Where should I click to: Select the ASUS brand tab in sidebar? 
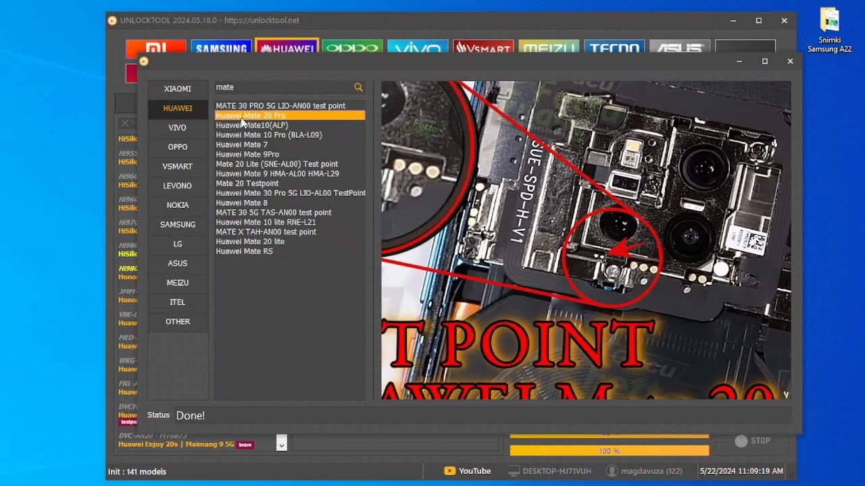pyautogui.click(x=178, y=263)
